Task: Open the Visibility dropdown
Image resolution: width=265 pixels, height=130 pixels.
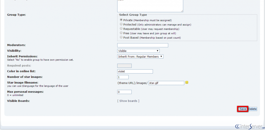Action: click(x=138, y=51)
